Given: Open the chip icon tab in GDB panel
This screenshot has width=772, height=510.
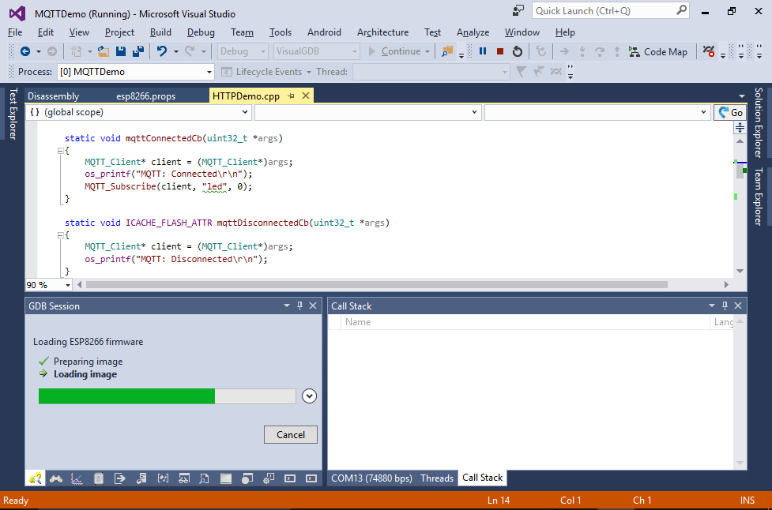Looking at the screenshot, I should (99, 478).
